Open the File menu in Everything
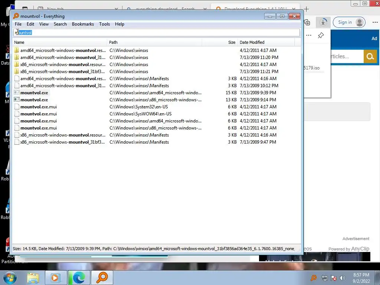 point(18,24)
